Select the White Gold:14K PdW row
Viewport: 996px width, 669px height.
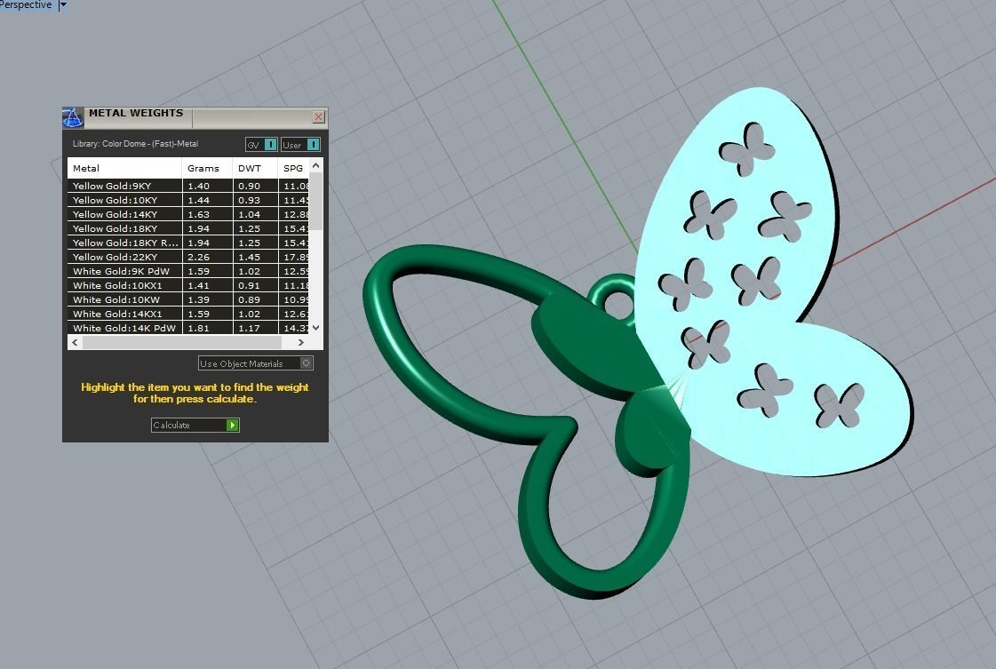point(188,328)
